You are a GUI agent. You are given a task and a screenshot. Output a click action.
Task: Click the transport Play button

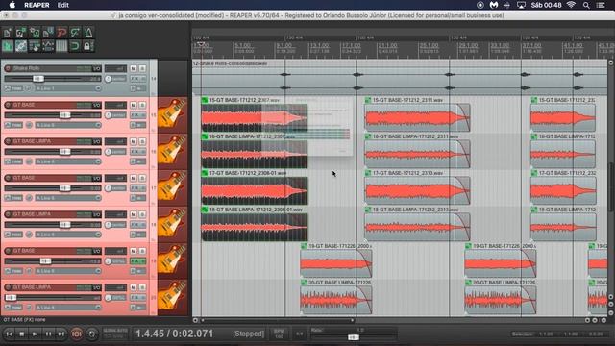point(35,334)
